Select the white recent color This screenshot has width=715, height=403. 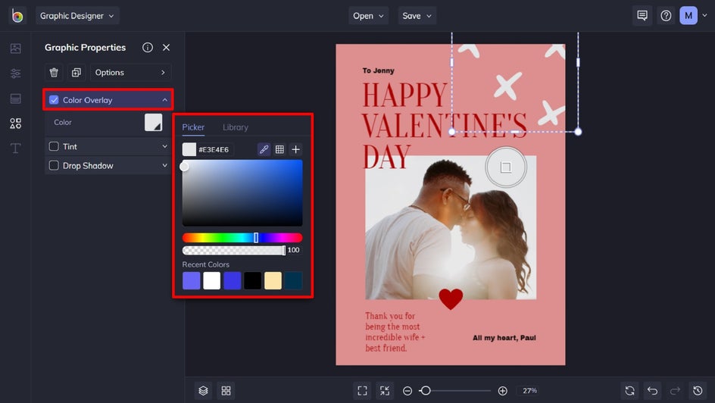tap(211, 281)
